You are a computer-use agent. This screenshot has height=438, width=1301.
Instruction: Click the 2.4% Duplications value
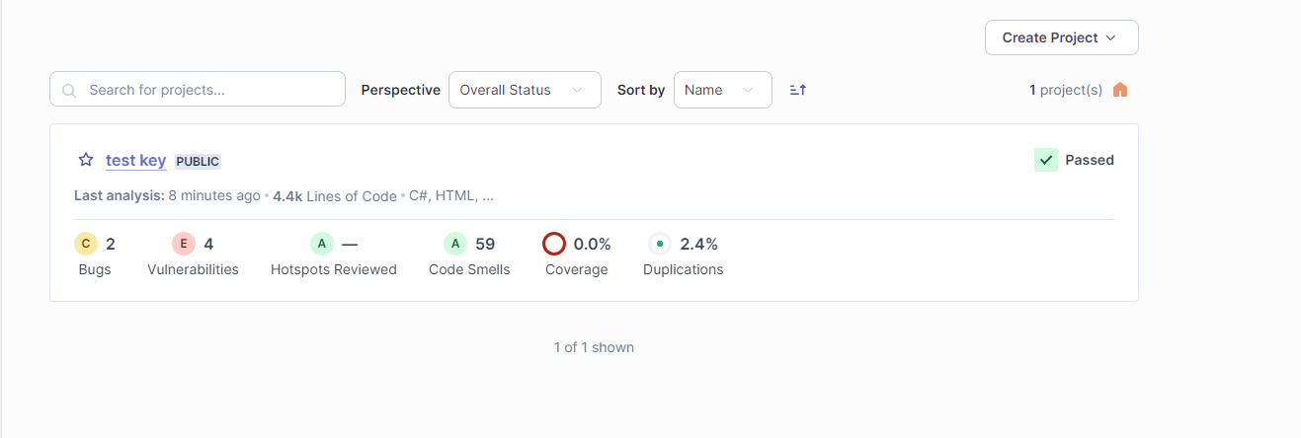[x=699, y=244]
